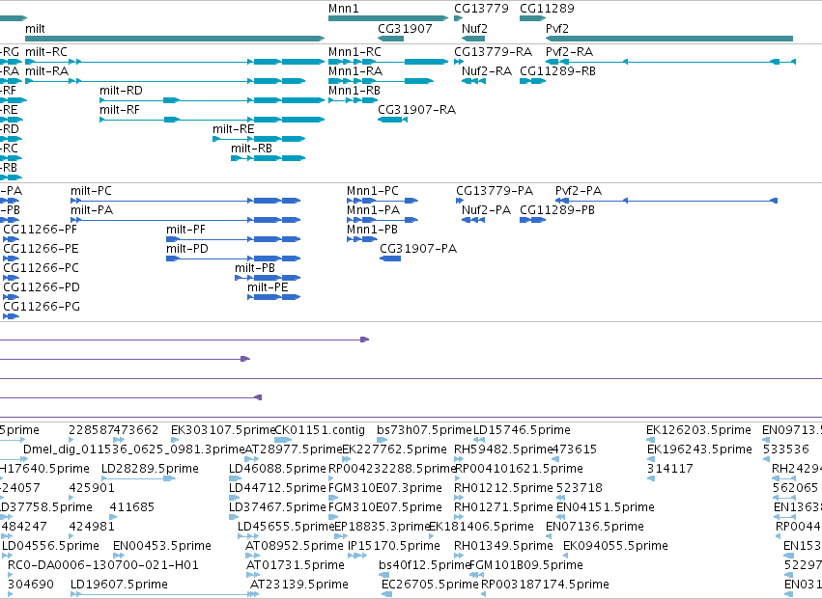Select the bs73h07.5prime EST
Image resolution: width=822 pixels, height=599 pixels.
pos(424,430)
